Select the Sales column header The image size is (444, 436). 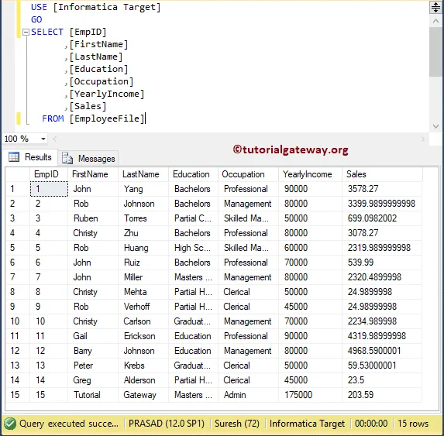click(382, 174)
